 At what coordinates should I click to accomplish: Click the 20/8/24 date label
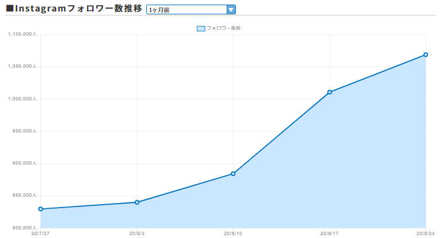(x=425, y=233)
